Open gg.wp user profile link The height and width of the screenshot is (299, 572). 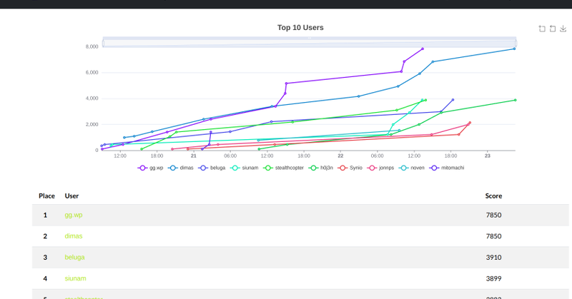pos(74,215)
